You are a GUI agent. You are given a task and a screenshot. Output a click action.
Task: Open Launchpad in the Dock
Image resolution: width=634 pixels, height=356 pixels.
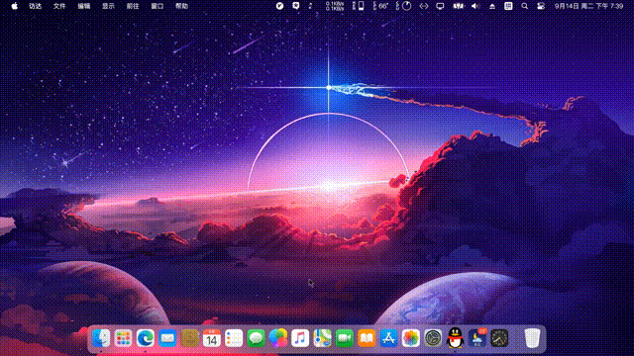click(x=123, y=338)
